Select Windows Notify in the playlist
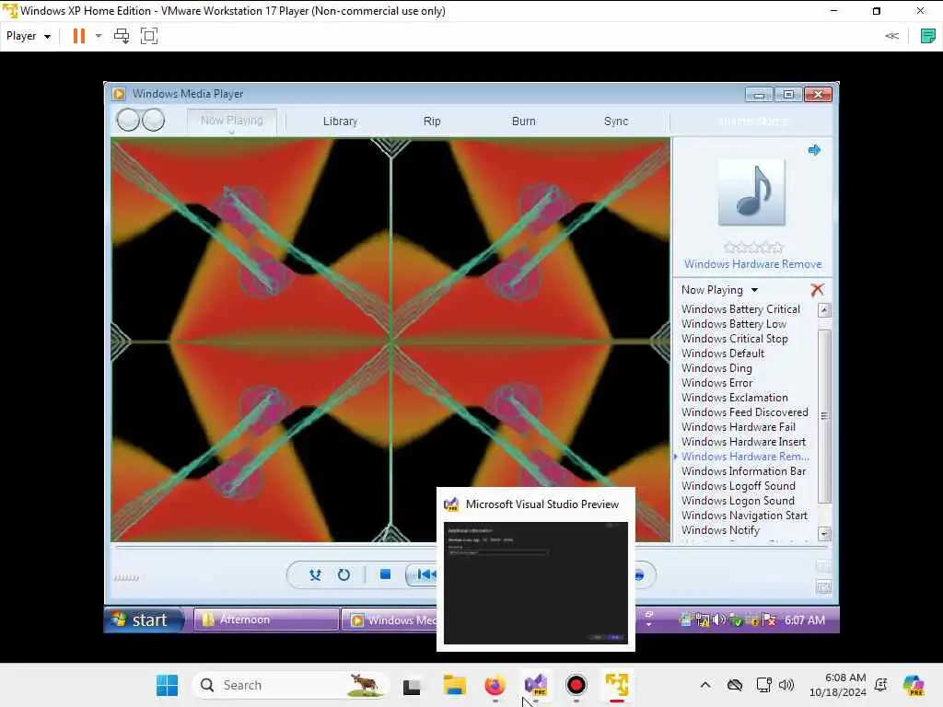943x707 pixels. click(720, 530)
